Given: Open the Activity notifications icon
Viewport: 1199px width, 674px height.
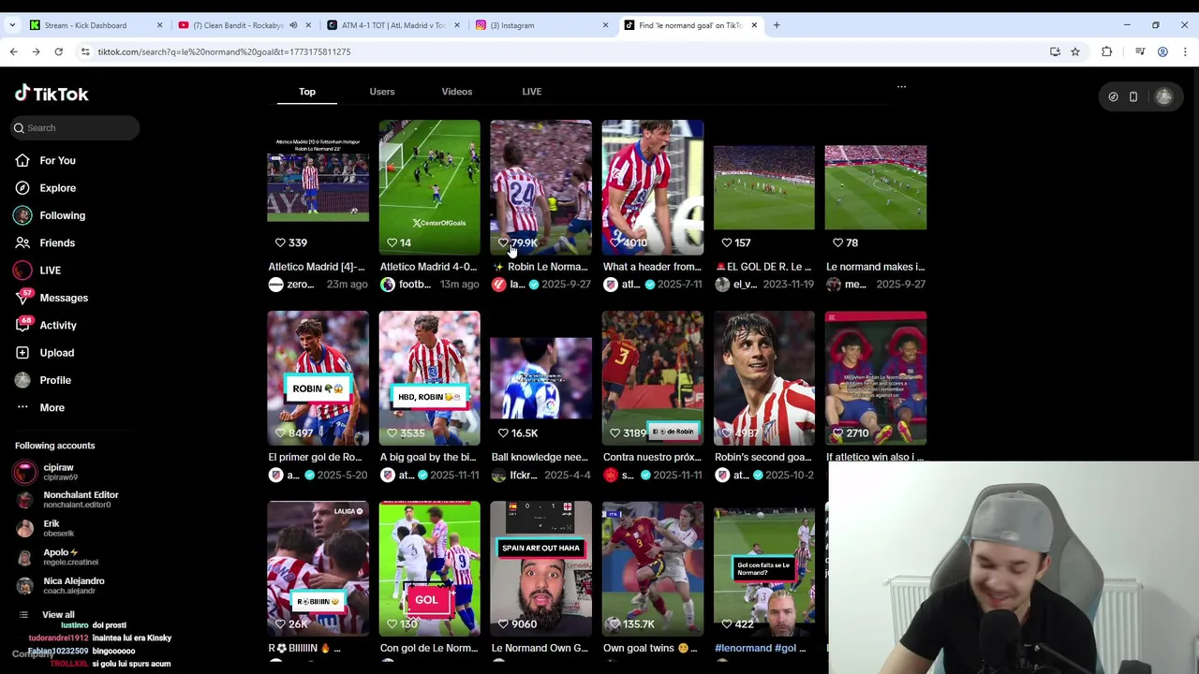Looking at the screenshot, I should [x=22, y=326].
